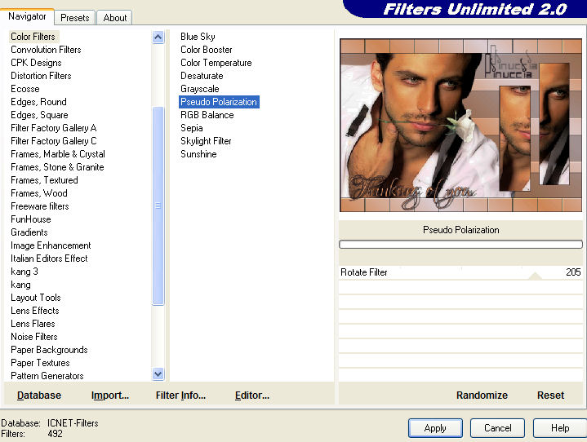Select Paper Textures category
The height and width of the screenshot is (442, 587).
[40, 363]
